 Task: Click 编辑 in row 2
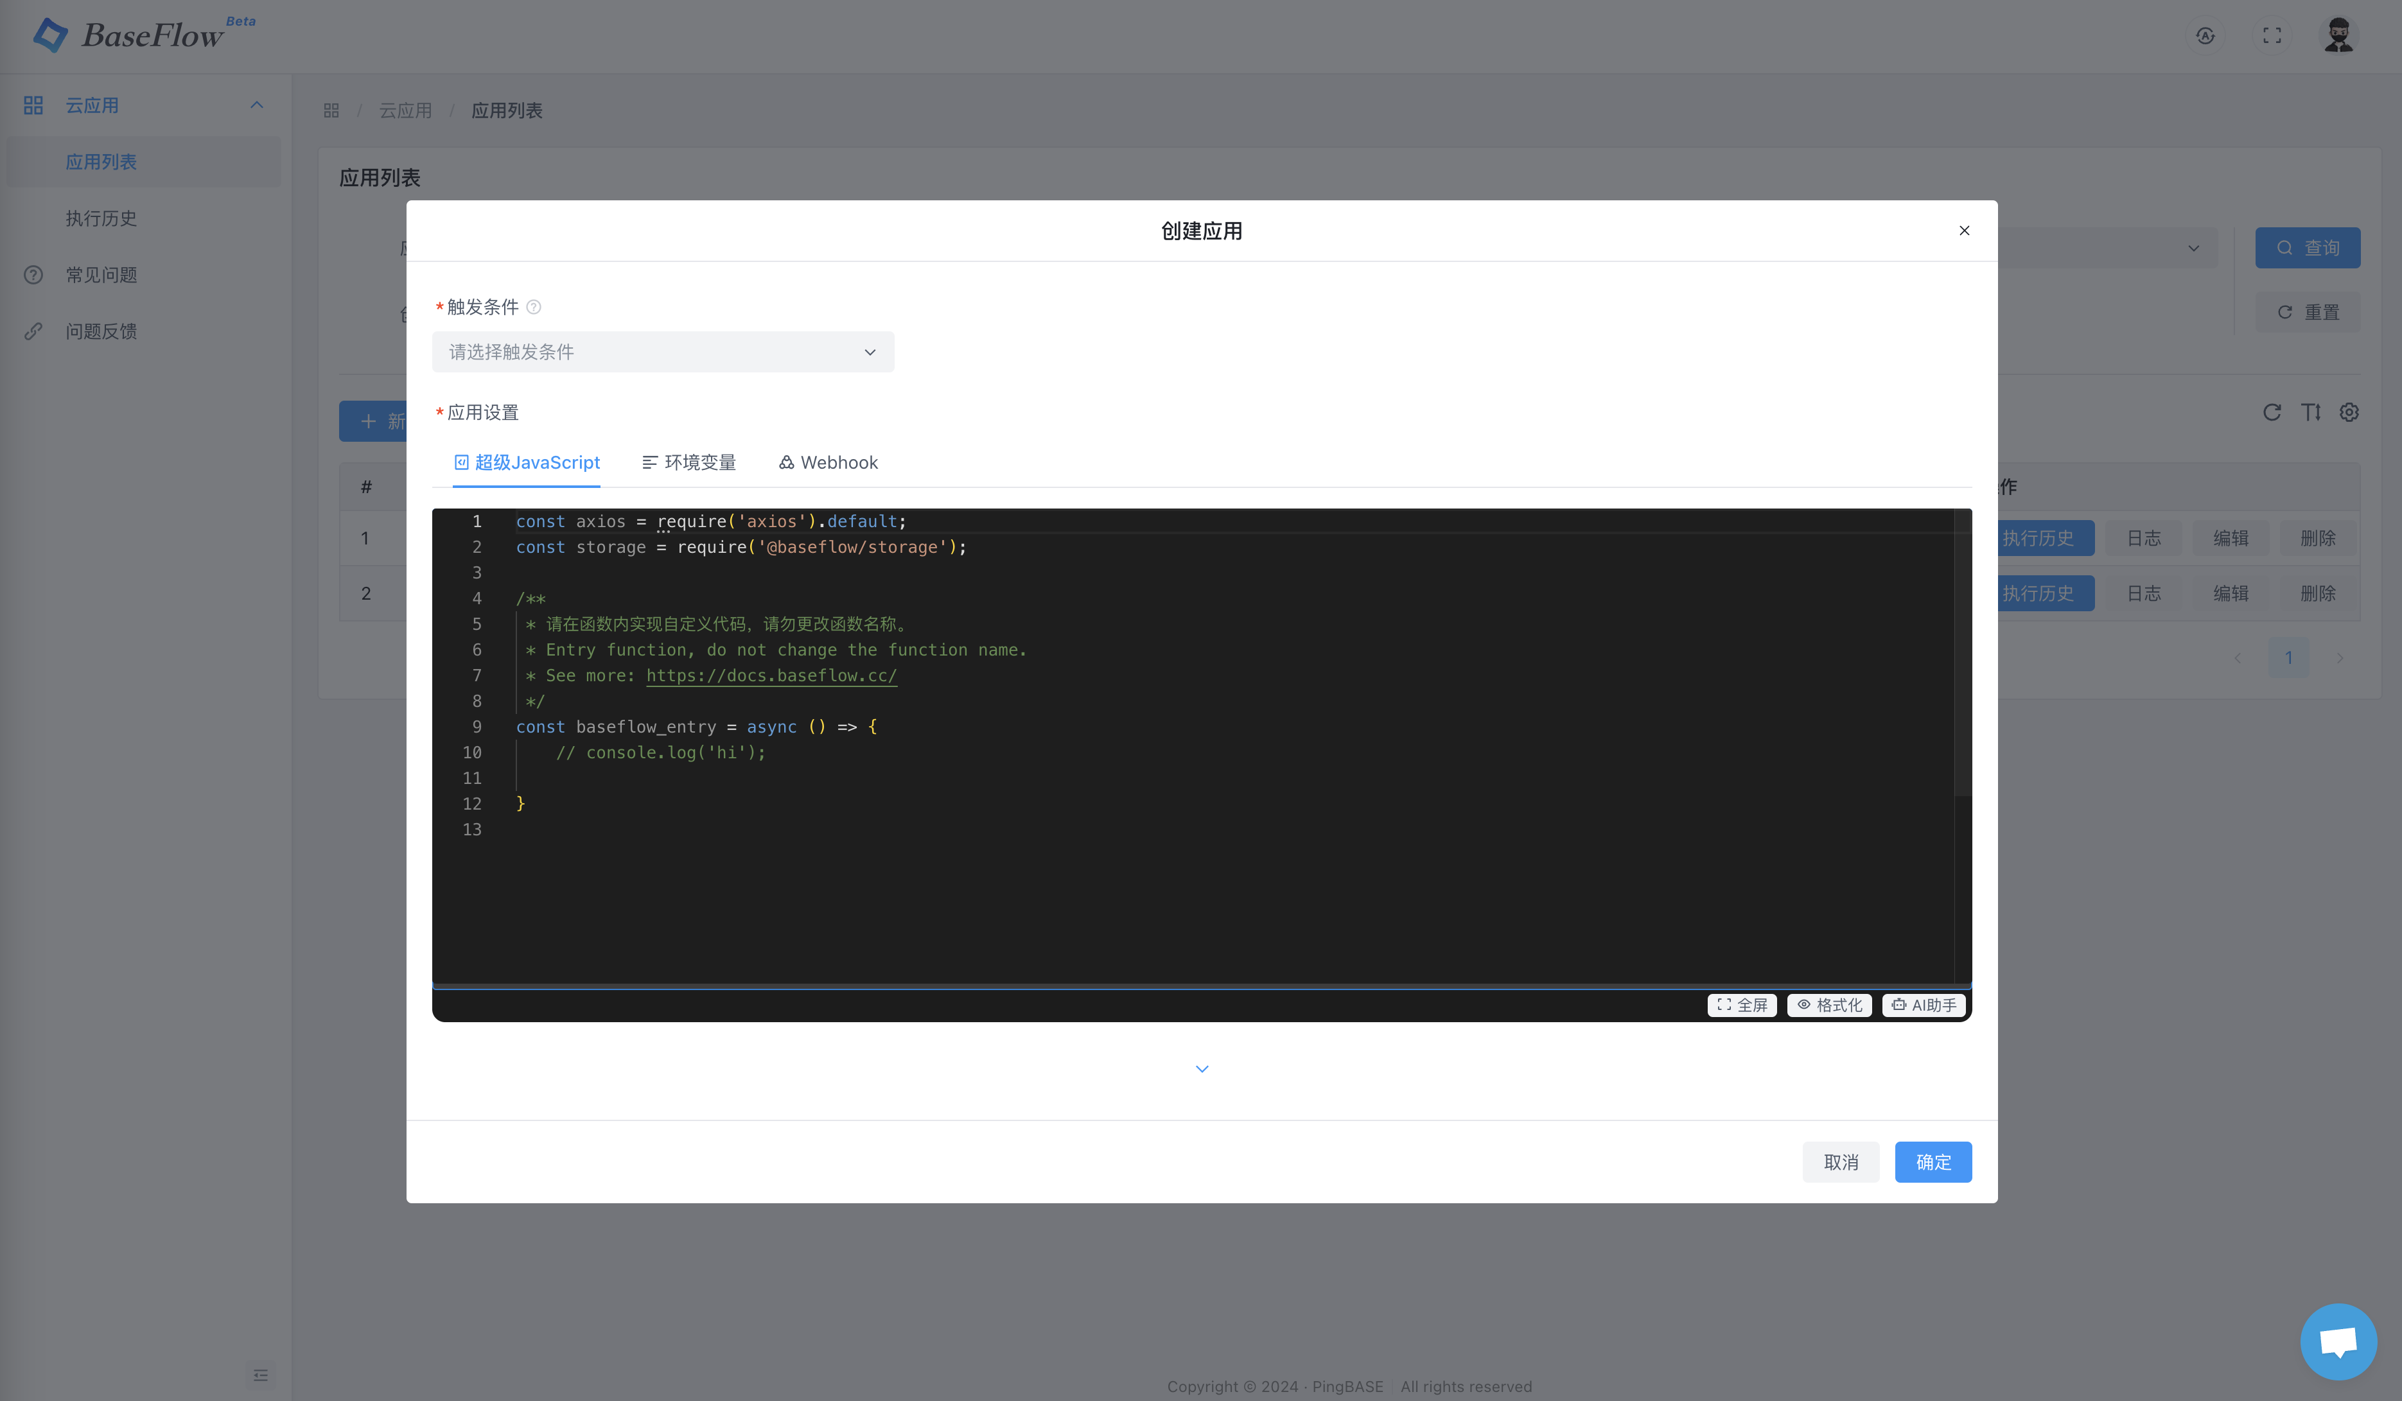click(x=2231, y=594)
